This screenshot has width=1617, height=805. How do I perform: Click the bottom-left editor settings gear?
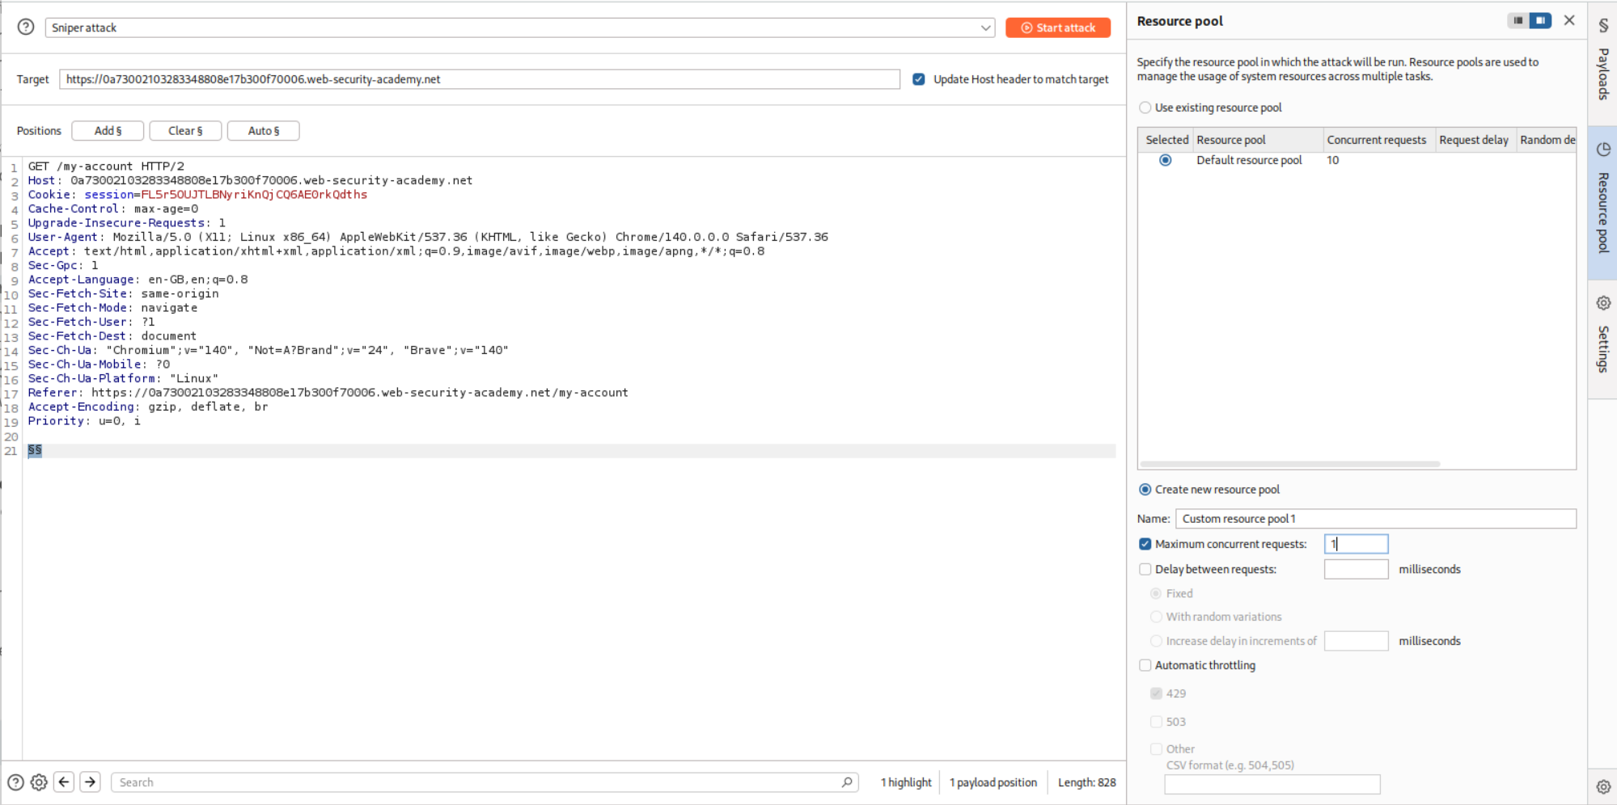(39, 782)
